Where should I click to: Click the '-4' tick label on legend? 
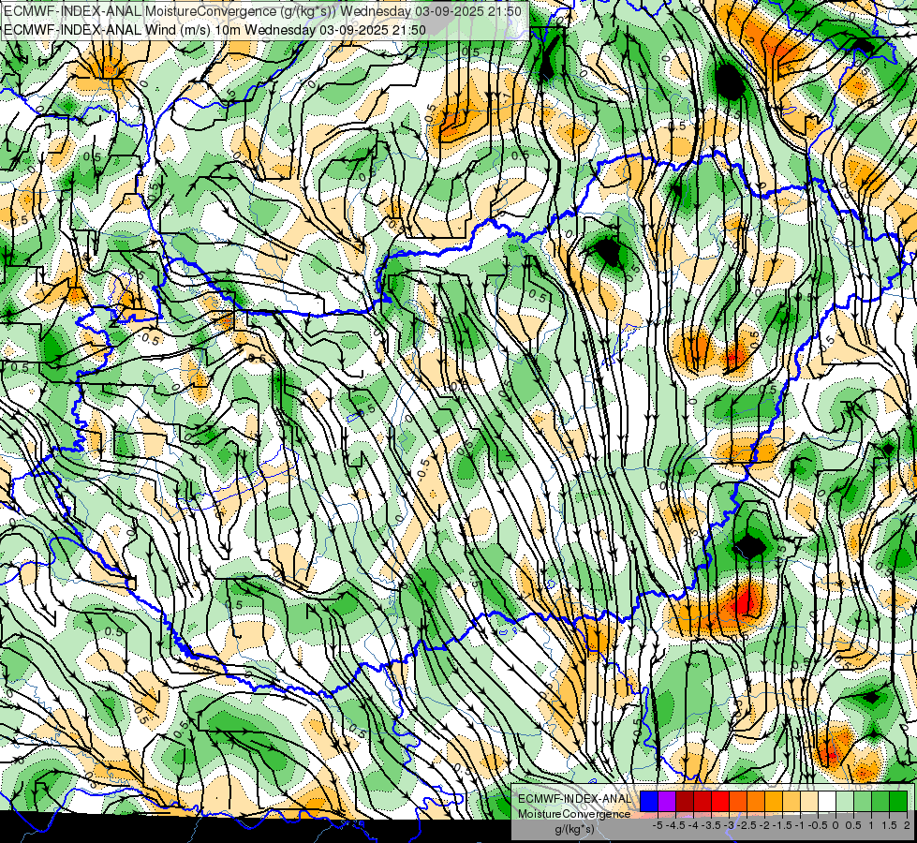pyautogui.click(x=693, y=825)
